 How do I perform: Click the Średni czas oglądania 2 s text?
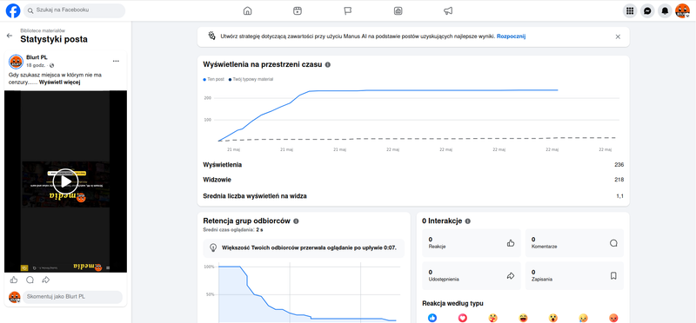point(233,230)
